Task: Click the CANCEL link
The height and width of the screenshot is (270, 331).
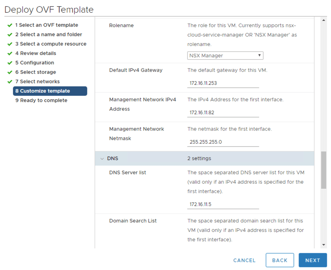Action: pos(244,260)
